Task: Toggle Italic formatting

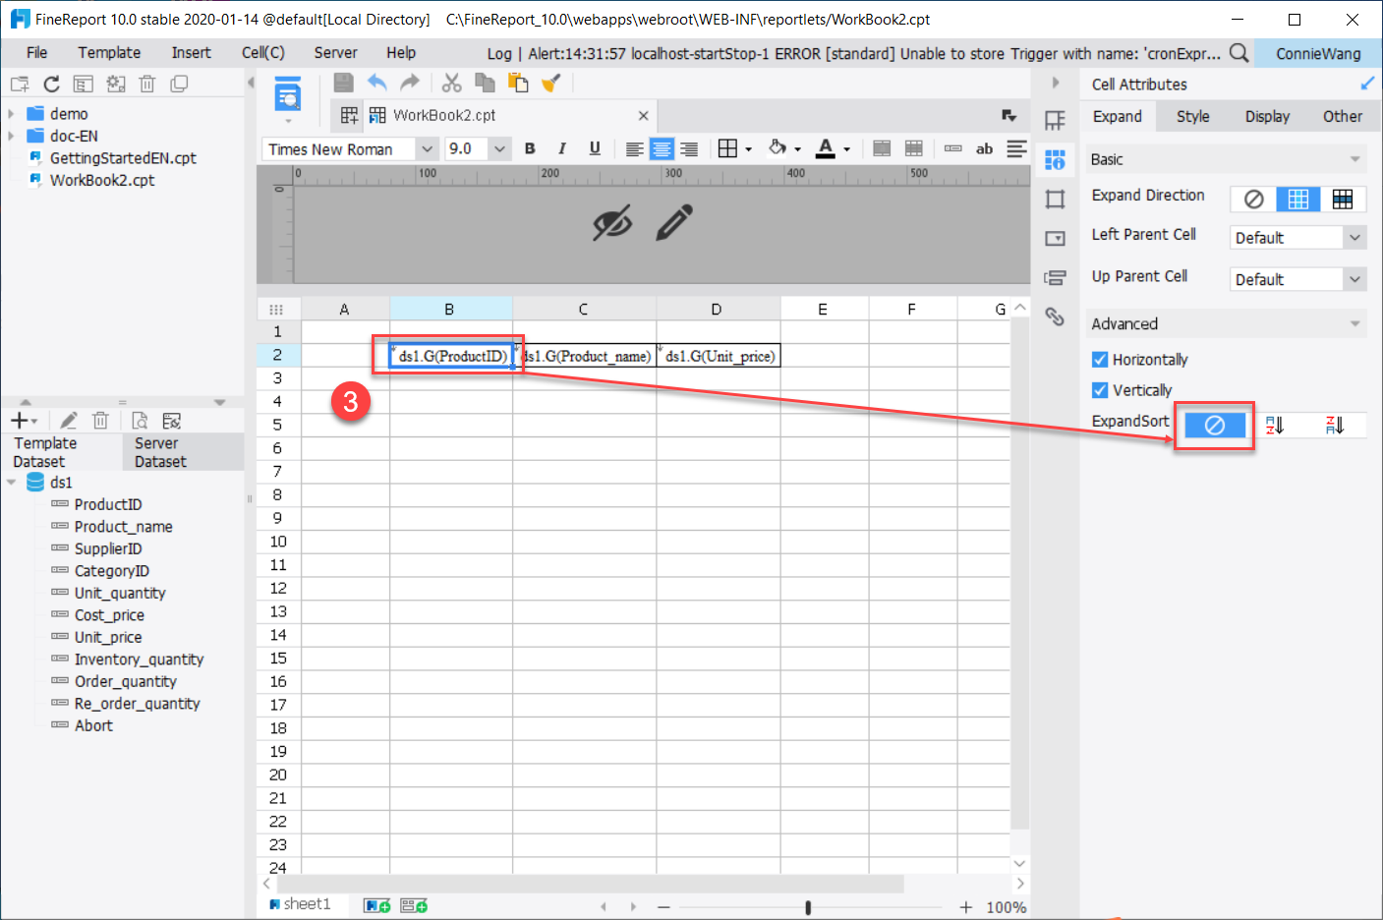Action: (x=562, y=148)
